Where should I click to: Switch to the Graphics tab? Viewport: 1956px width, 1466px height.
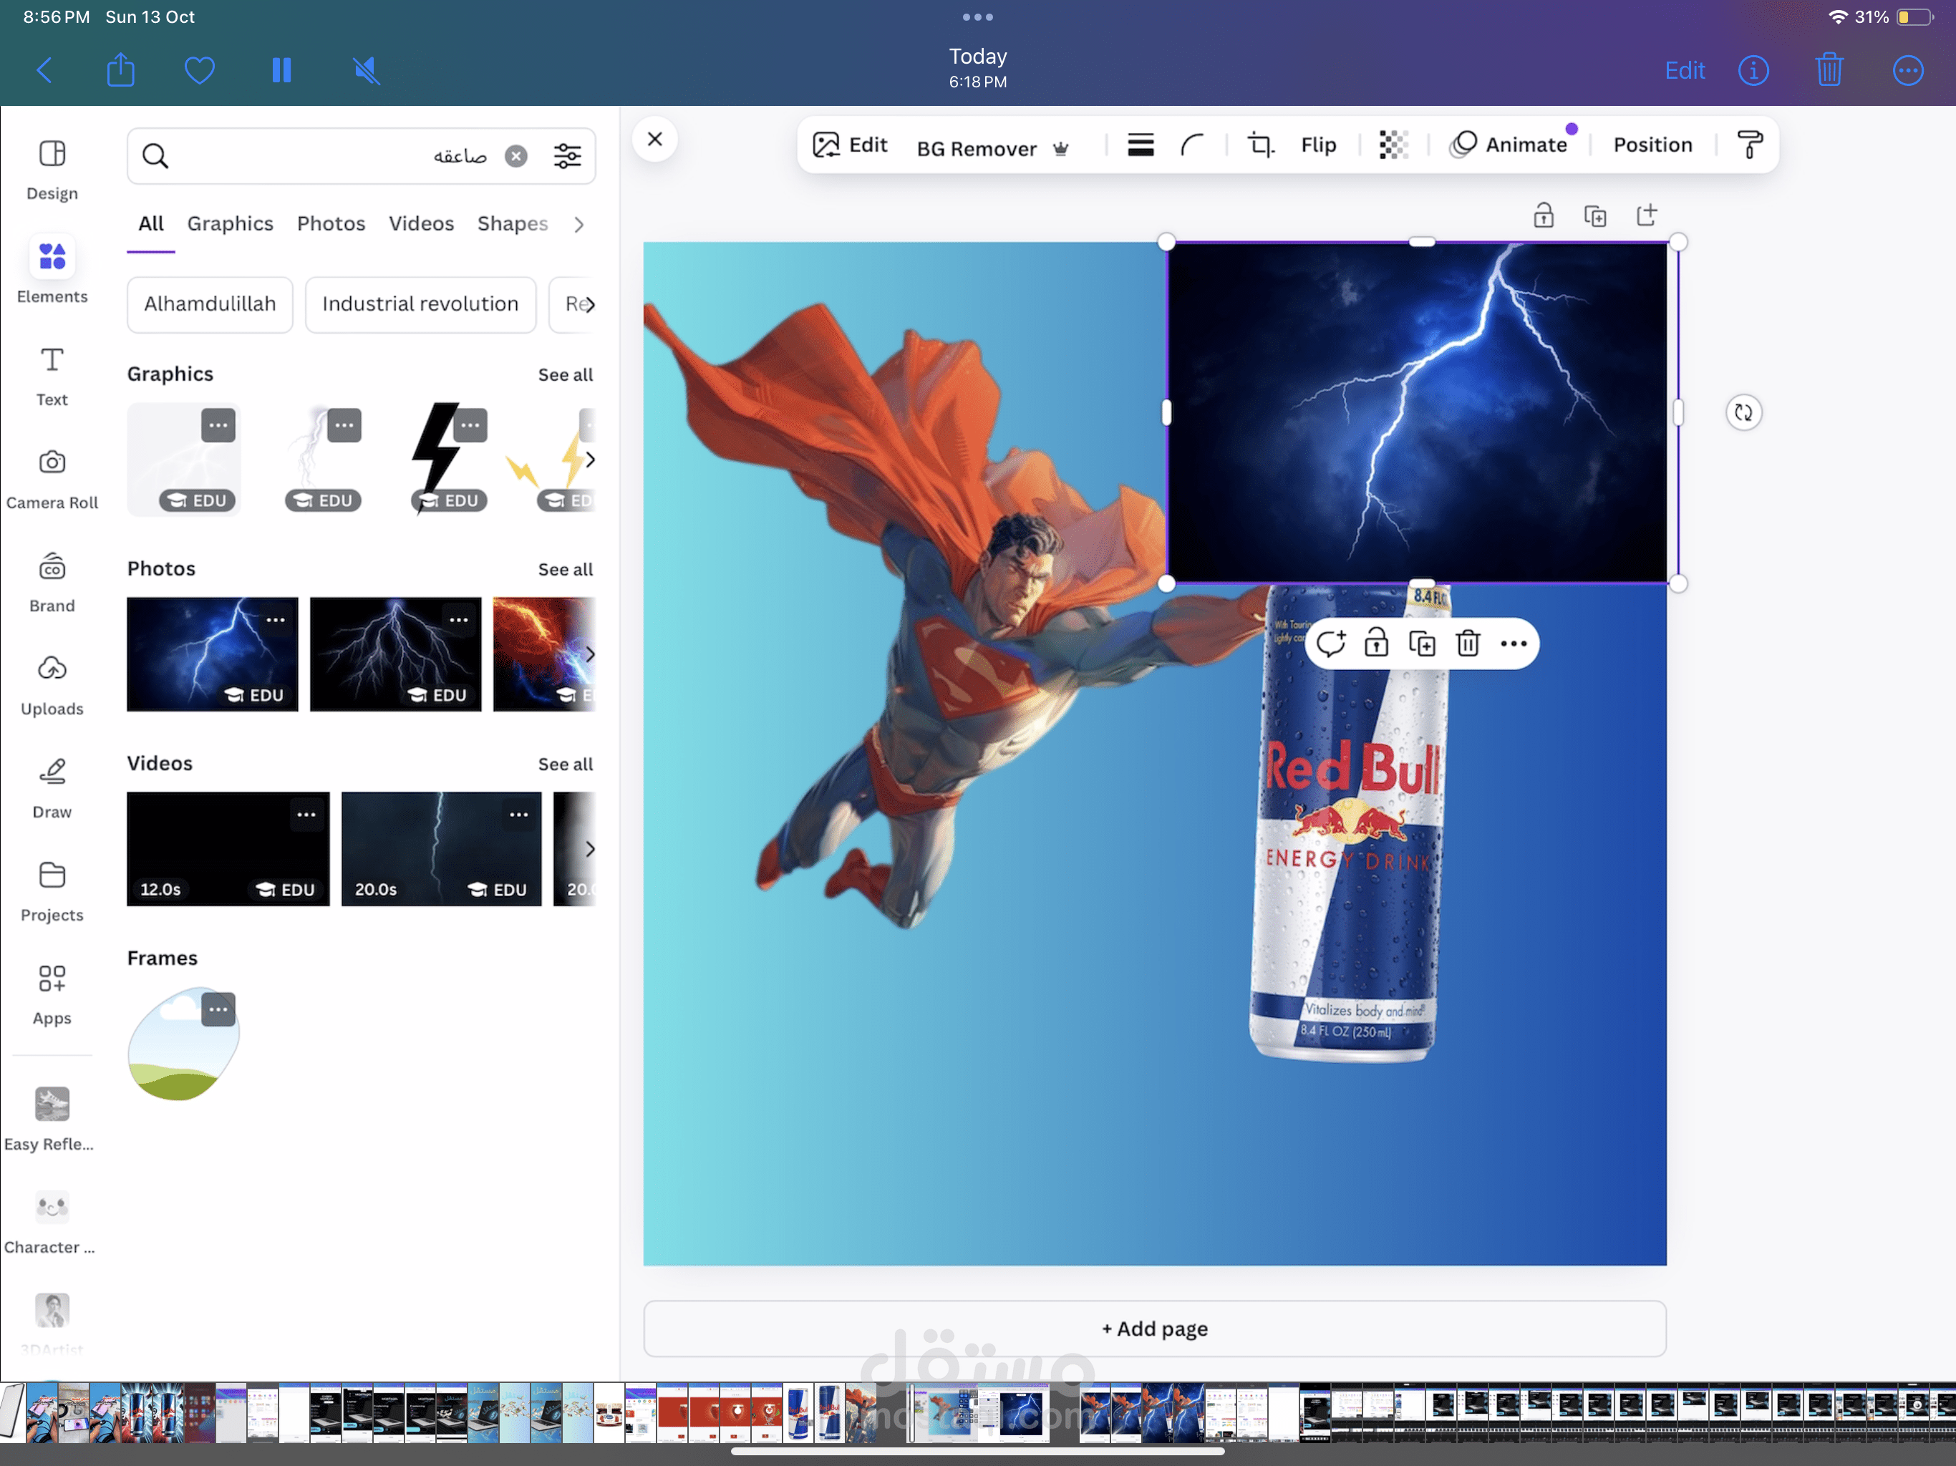click(x=230, y=224)
